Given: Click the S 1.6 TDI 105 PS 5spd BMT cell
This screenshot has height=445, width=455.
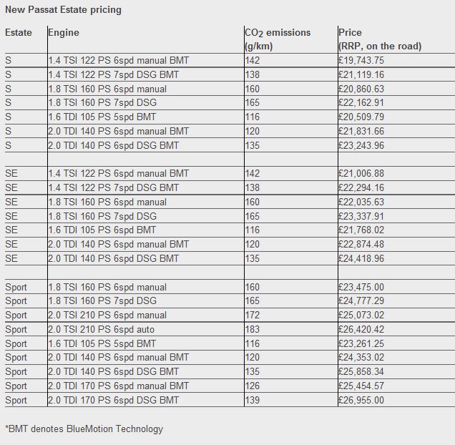Looking at the screenshot, I should (x=102, y=117).
